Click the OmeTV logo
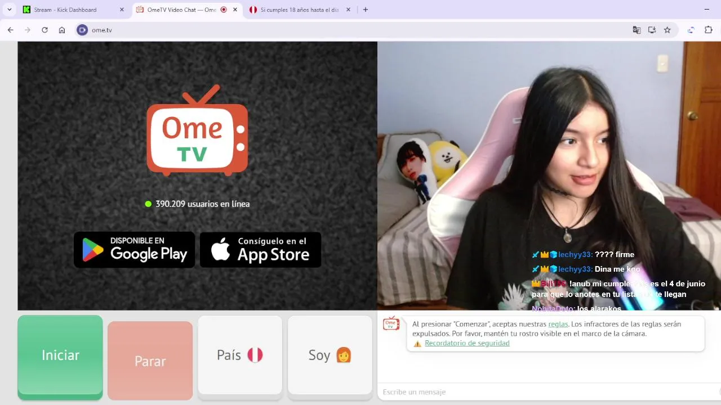Viewport: 721px width, 405px height. point(197,130)
